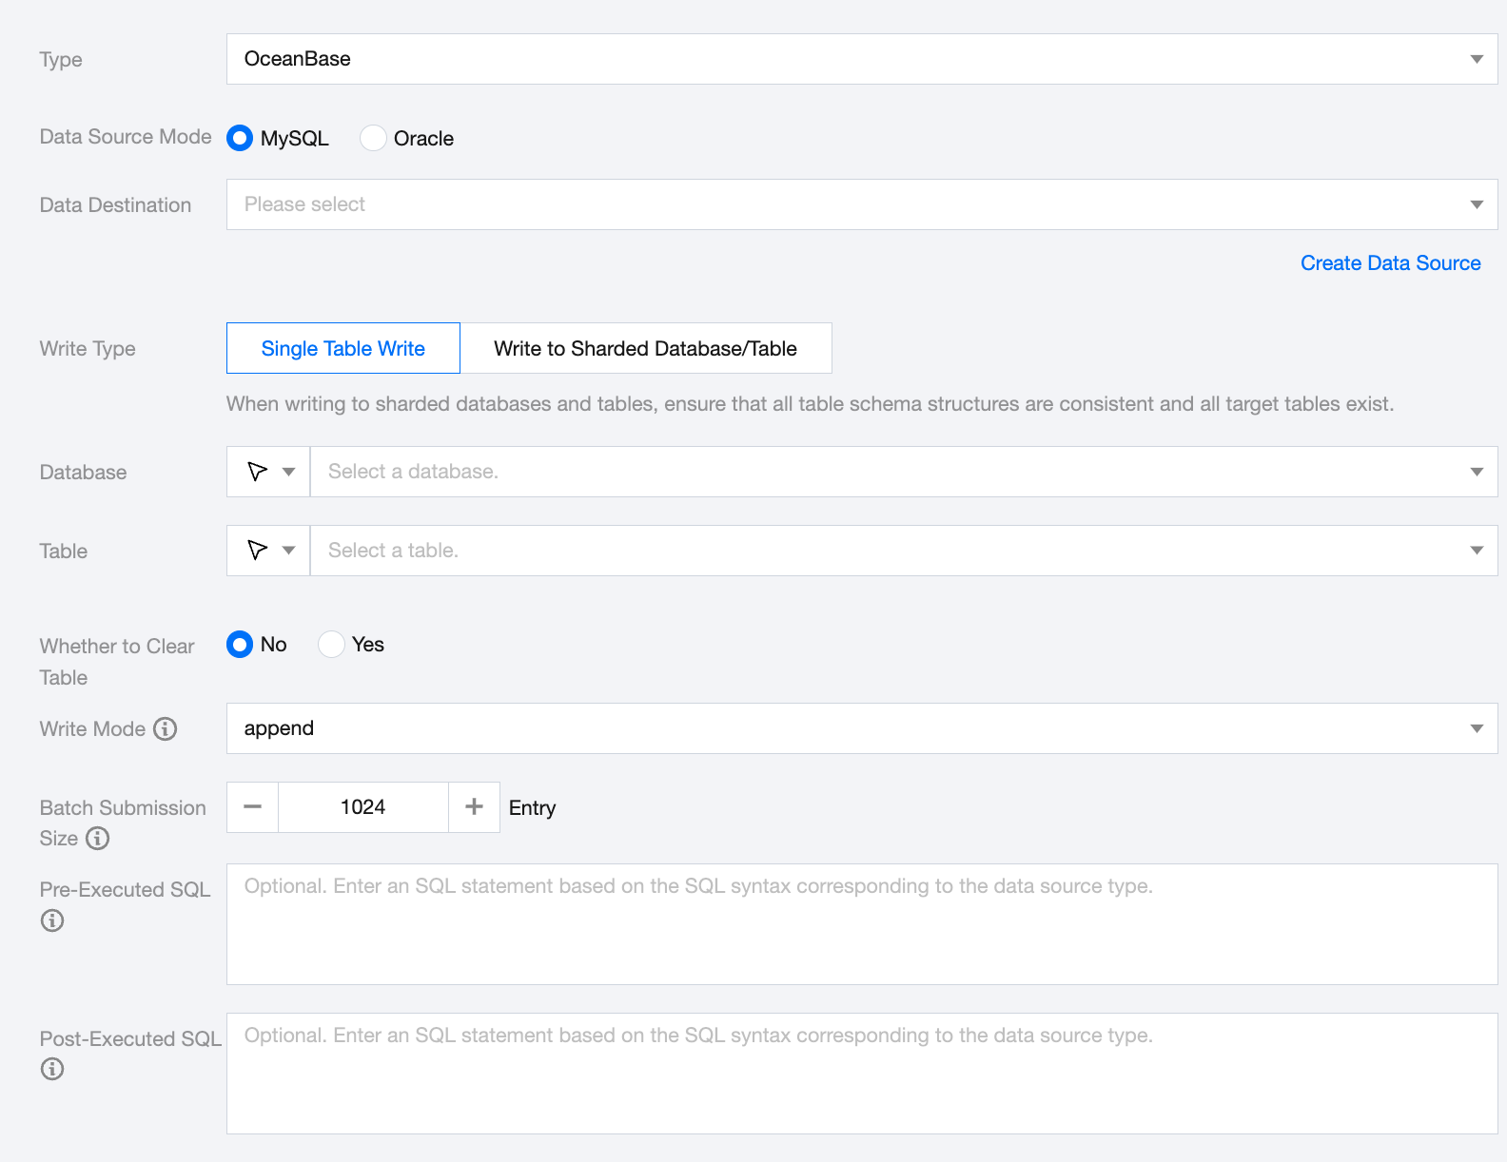Click the Batch Submission Size info icon
The width and height of the screenshot is (1507, 1162).
tap(98, 839)
